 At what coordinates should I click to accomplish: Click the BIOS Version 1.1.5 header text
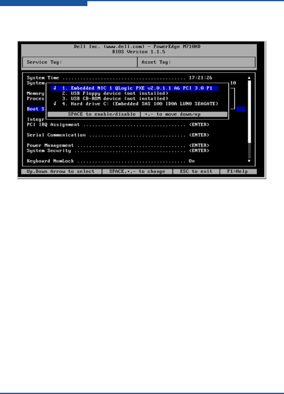(x=139, y=52)
